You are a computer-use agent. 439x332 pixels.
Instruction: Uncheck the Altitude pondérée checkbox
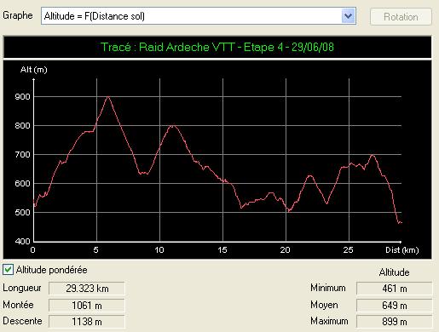point(8,270)
